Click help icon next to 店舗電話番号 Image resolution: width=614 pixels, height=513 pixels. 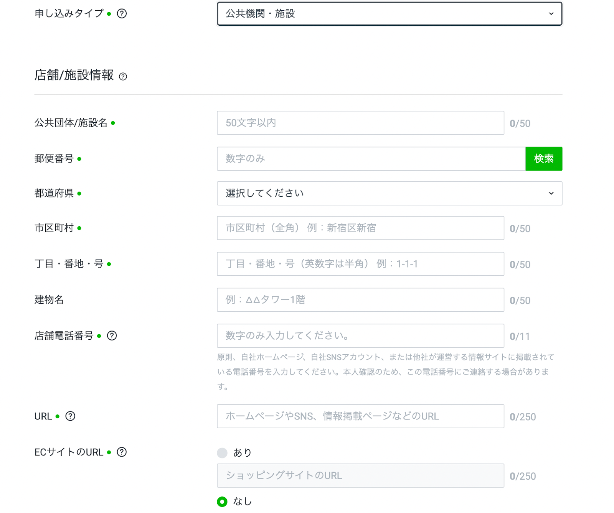pyautogui.click(x=112, y=336)
